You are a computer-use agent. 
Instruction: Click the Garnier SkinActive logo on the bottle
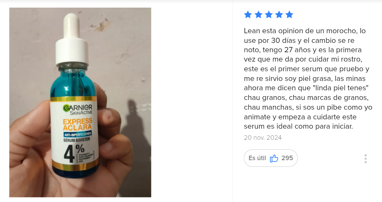[77, 109]
